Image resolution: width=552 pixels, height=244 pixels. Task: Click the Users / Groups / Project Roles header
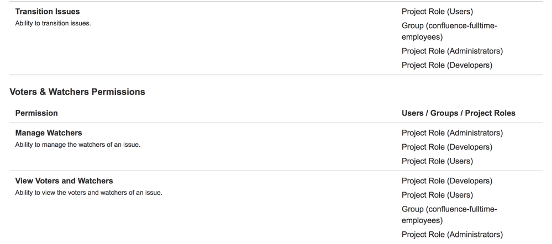pyautogui.click(x=459, y=113)
